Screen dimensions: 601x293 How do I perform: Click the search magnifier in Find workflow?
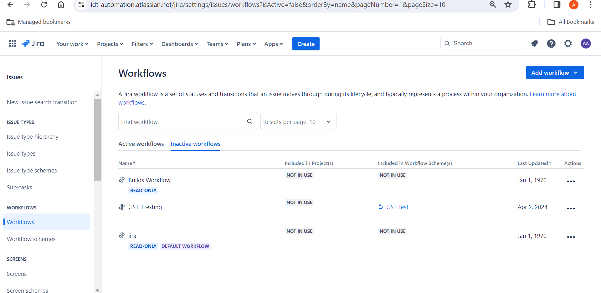(x=249, y=121)
